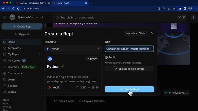This screenshot has height=111, width=198.
Task: Open About link
Action: 7,103
